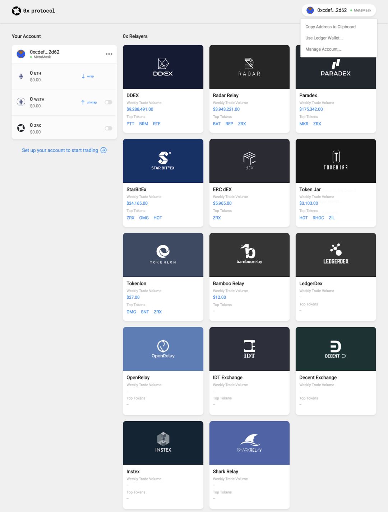This screenshot has width=388, height=512.
Task: Click the HOT token under StarBitEx
Action: pyautogui.click(x=158, y=218)
